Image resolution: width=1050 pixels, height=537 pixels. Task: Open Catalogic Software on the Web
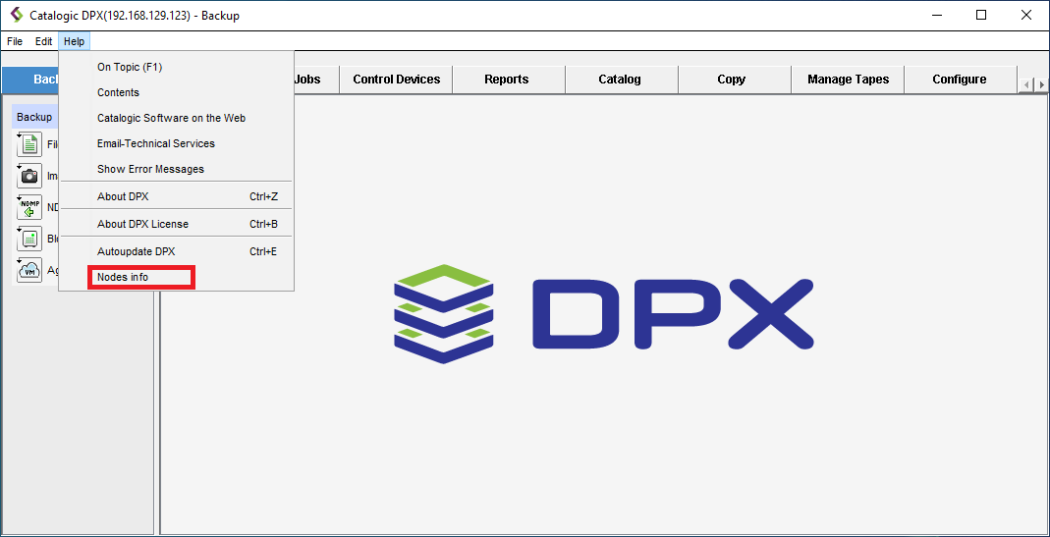pos(171,118)
